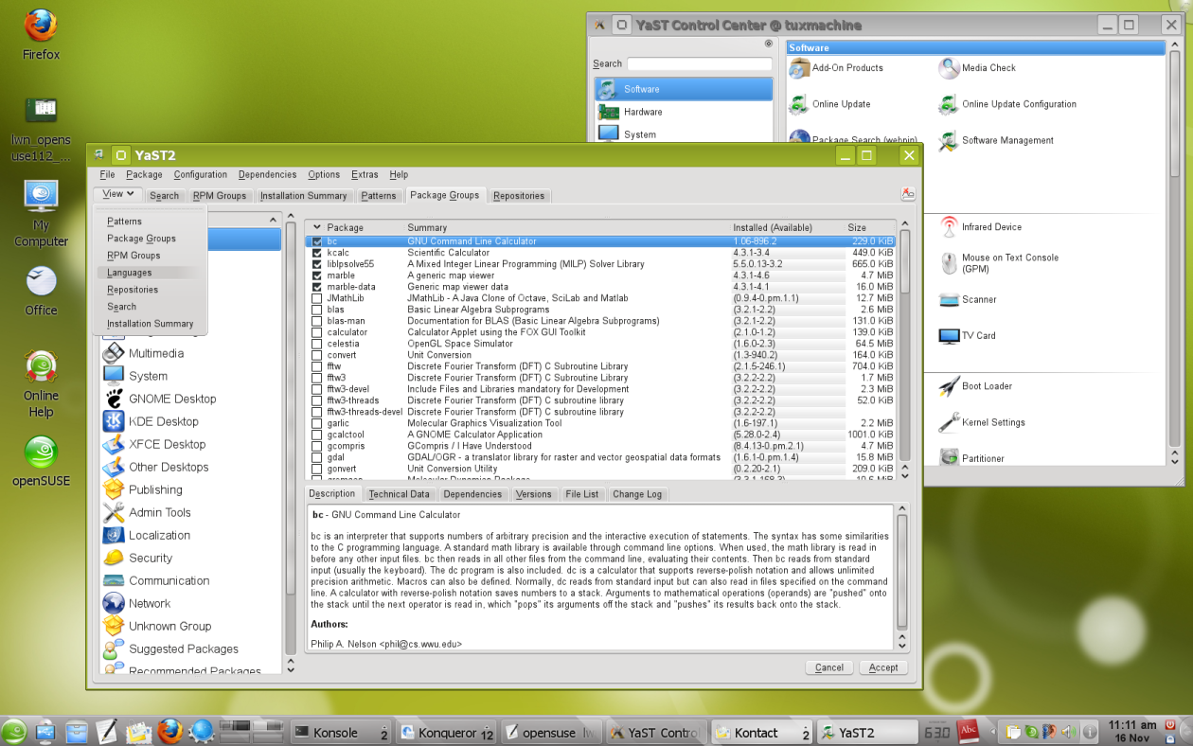Switch to the Technical Data tab
1193x746 pixels.
(399, 494)
